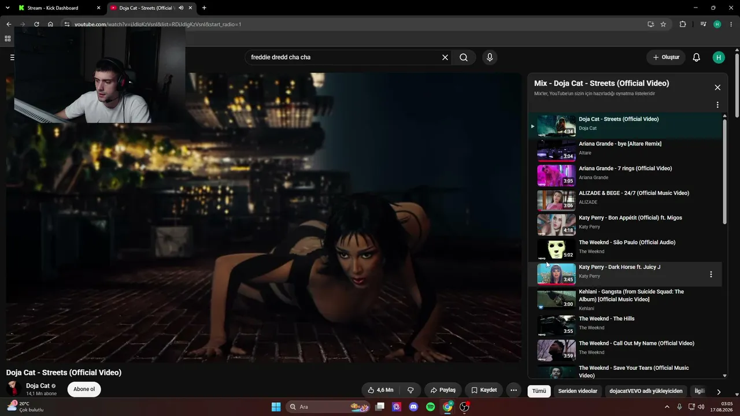The image size is (740, 416).
Task: Open the YouTube guide hamburger menu
Action: (x=12, y=57)
